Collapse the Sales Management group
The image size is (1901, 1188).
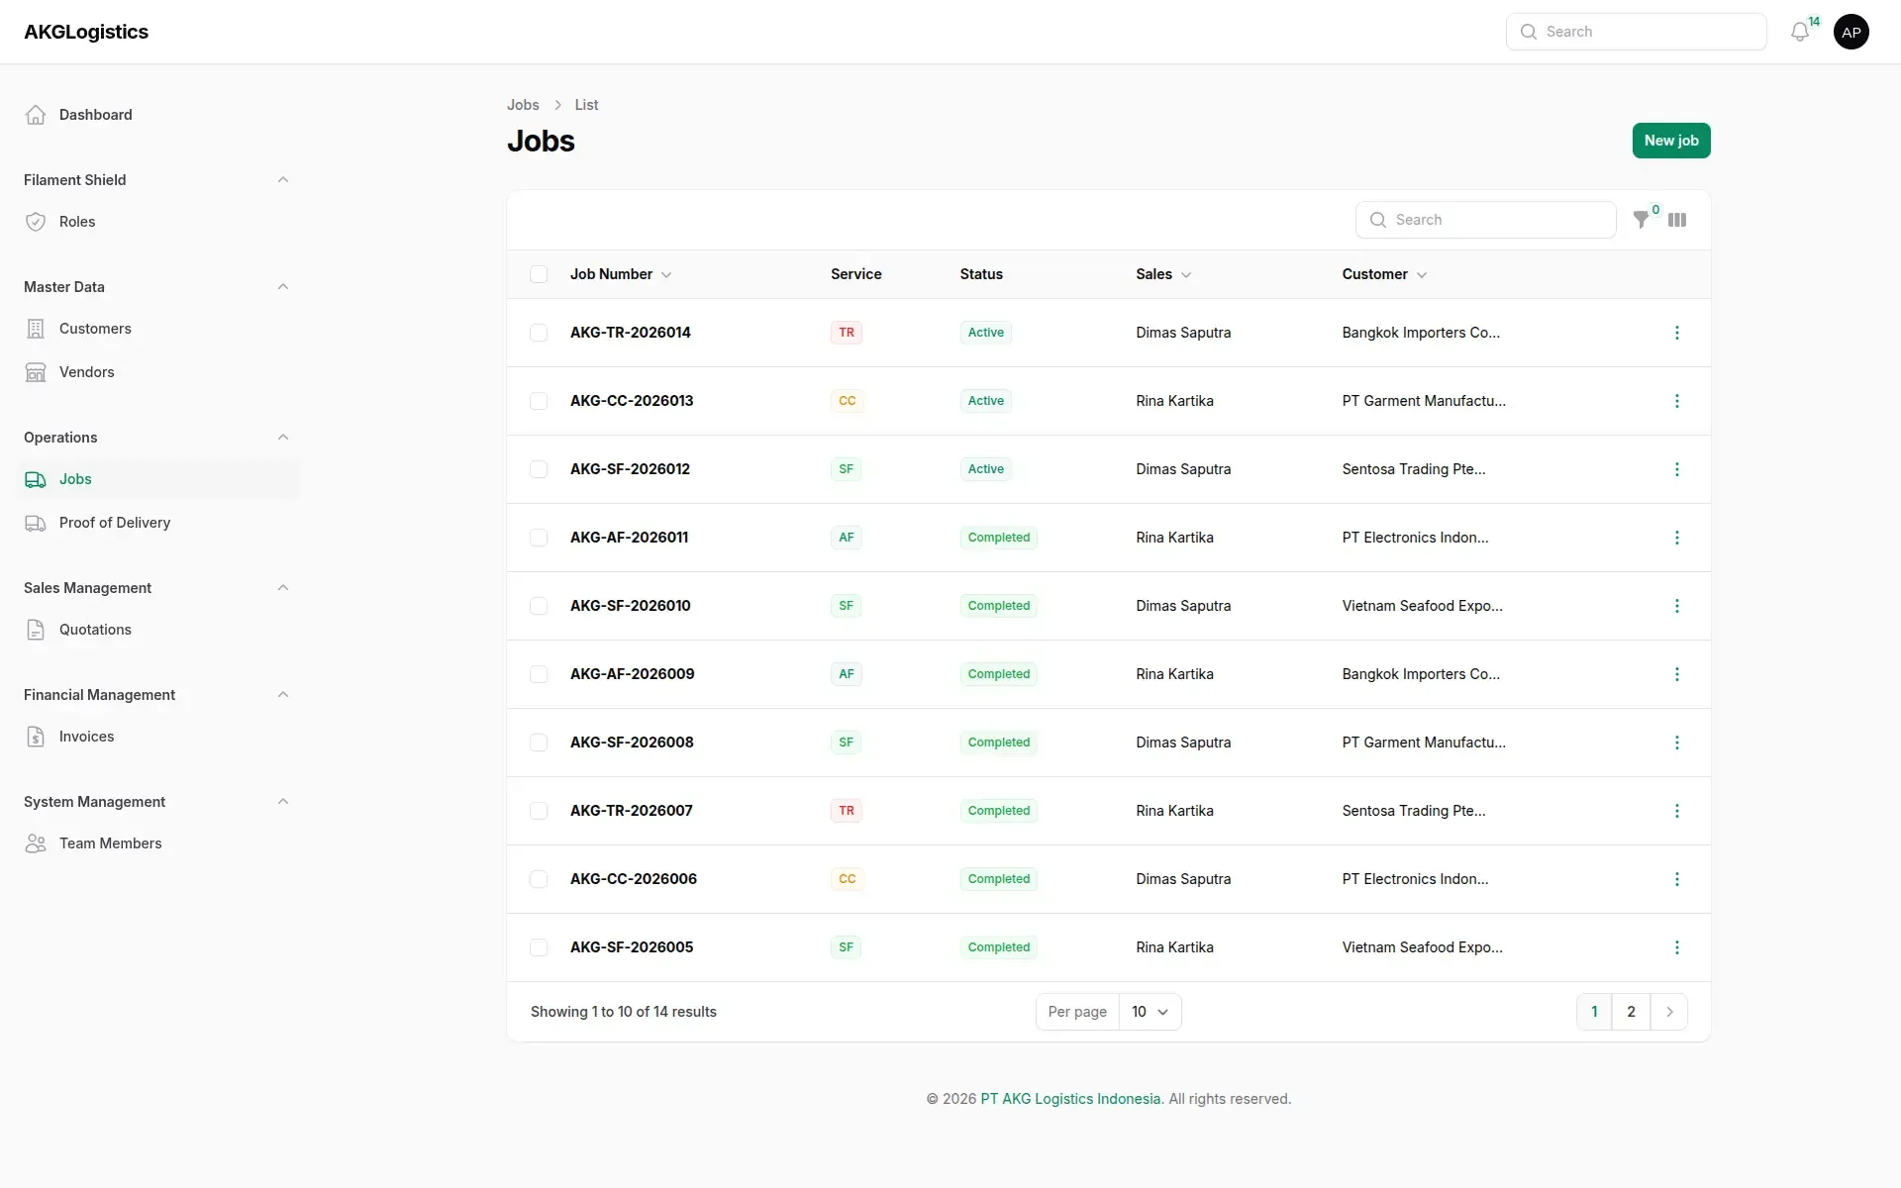coord(283,588)
